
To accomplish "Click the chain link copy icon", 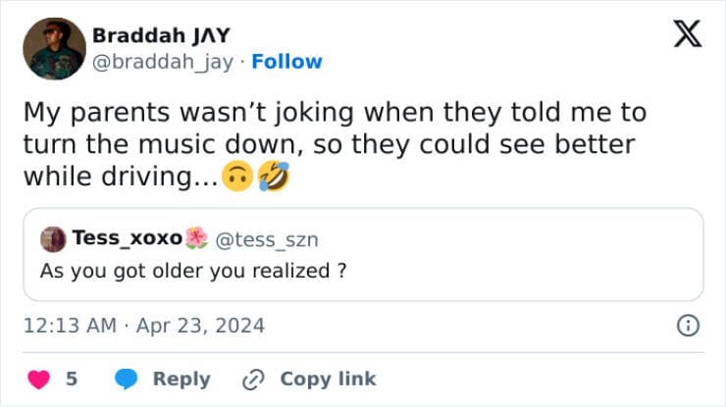I will [x=253, y=379].
